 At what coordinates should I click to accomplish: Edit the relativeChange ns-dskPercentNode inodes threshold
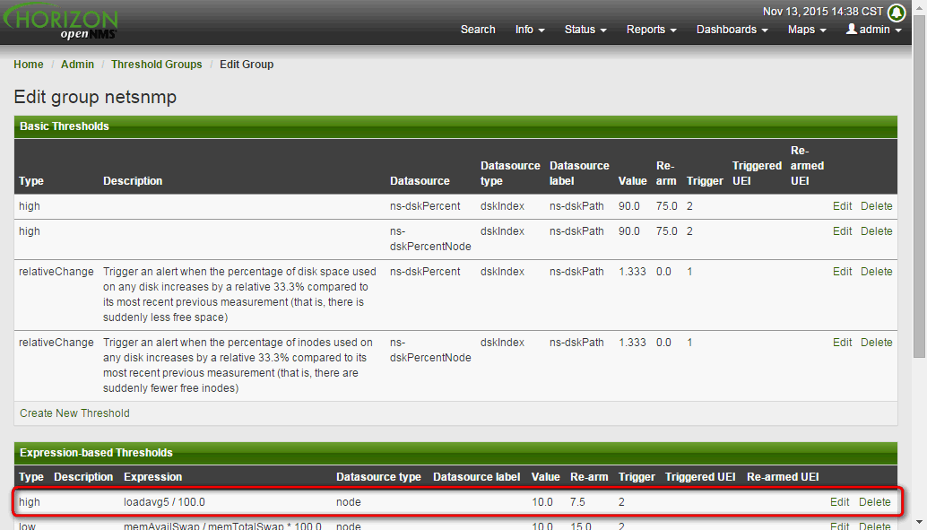click(x=842, y=342)
